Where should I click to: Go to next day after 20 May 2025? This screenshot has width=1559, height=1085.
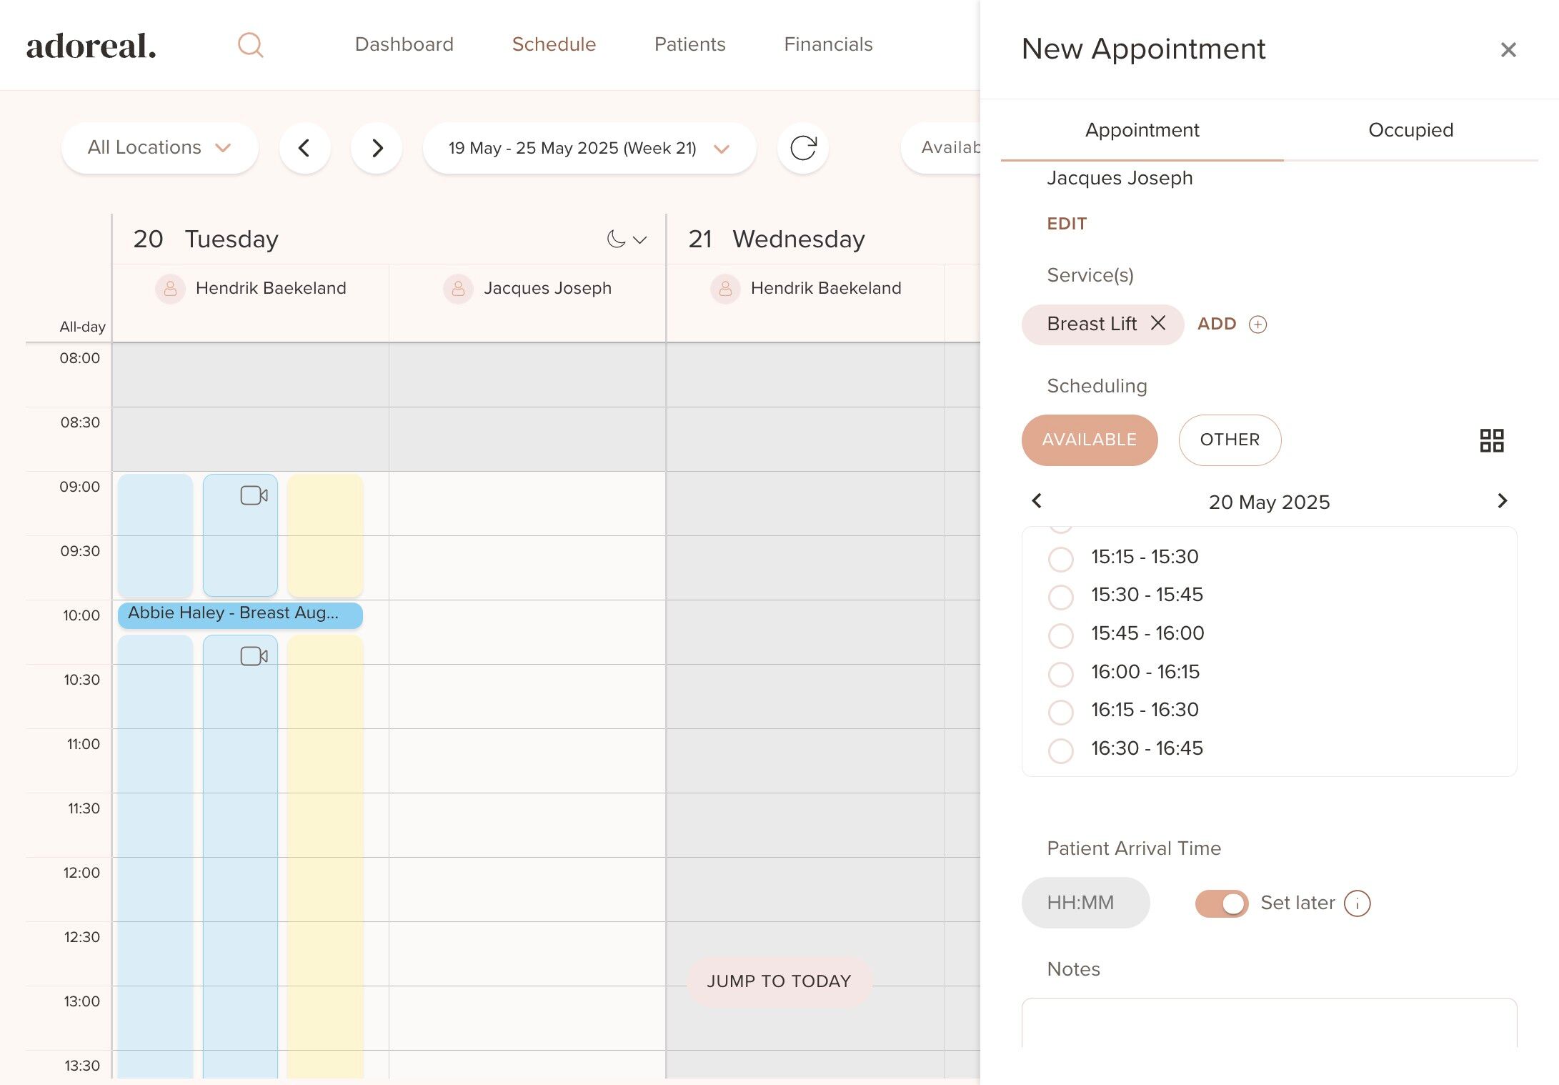tap(1502, 501)
